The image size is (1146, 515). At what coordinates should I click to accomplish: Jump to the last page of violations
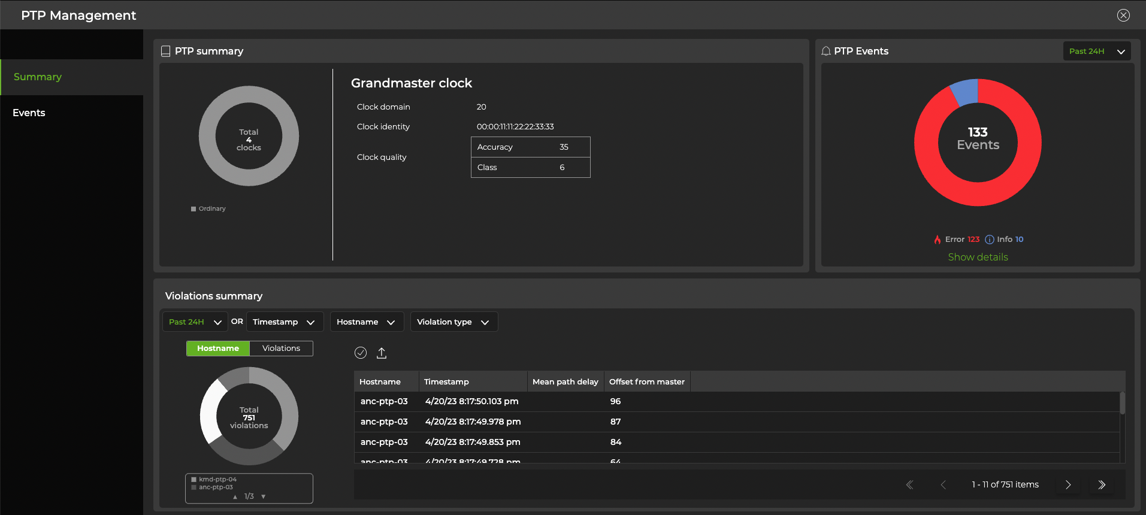pos(1102,485)
